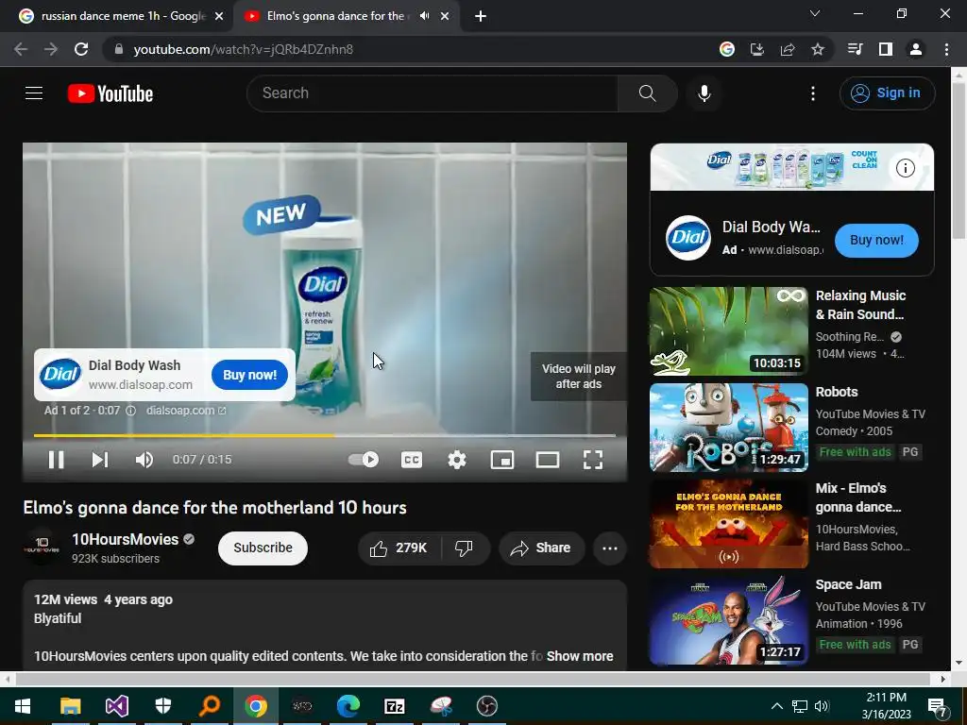Viewport: 967px width, 725px height.
Task: Open Chrome side panel
Action: coord(886,49)
